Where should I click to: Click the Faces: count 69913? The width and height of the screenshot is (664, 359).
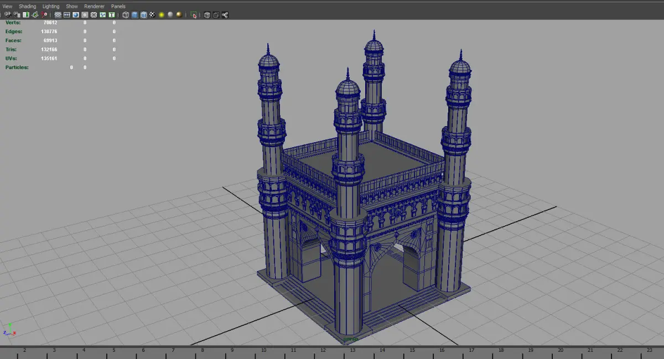(x=50, y=40)
